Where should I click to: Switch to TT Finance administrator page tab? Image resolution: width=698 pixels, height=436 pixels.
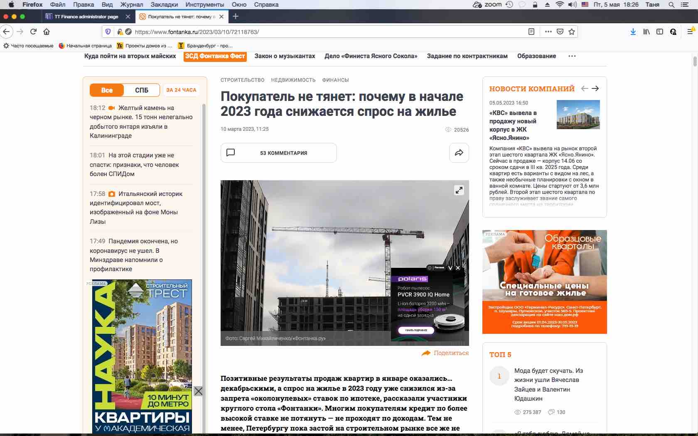(x=86, y=17)
